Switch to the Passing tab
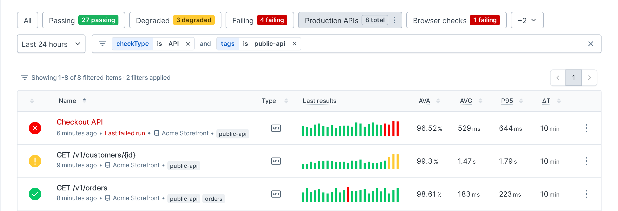The image size is (618, 211). pos(84,20)
